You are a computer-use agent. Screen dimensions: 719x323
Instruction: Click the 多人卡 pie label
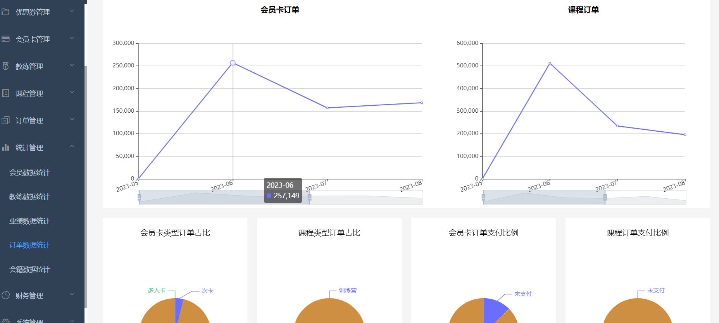click(x=157, y=290)
